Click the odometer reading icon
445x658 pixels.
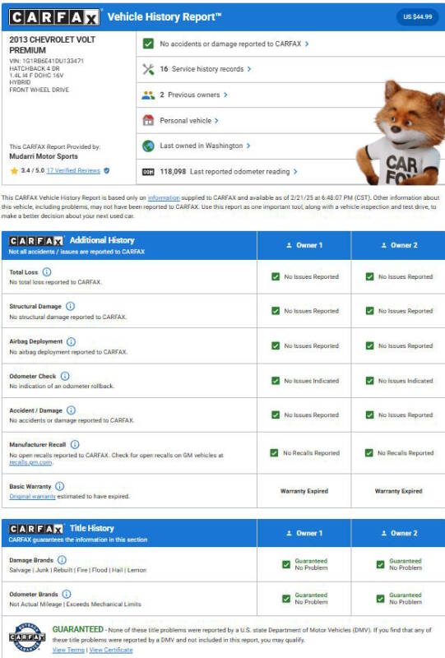[148, 172]
